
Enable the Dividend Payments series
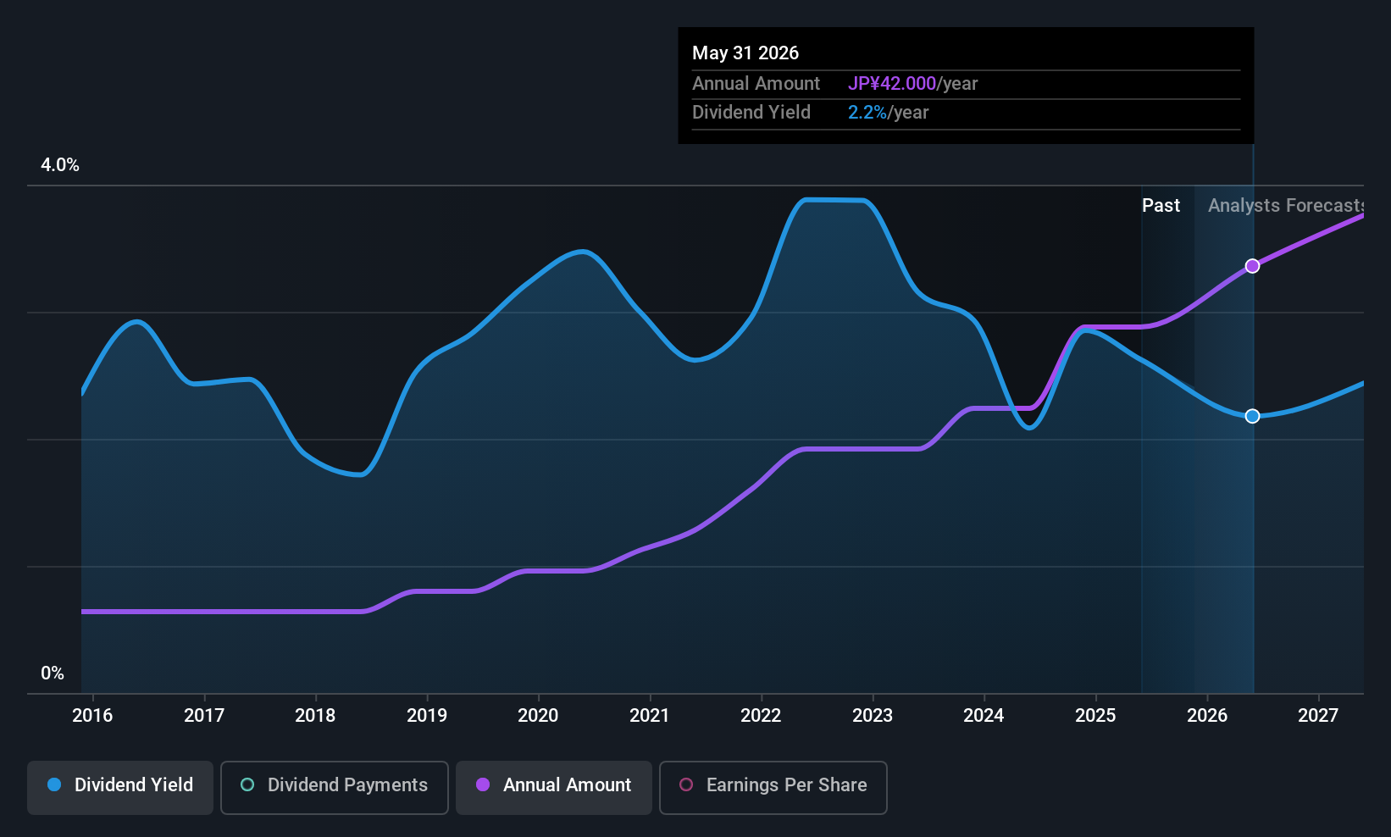point(335,785)
